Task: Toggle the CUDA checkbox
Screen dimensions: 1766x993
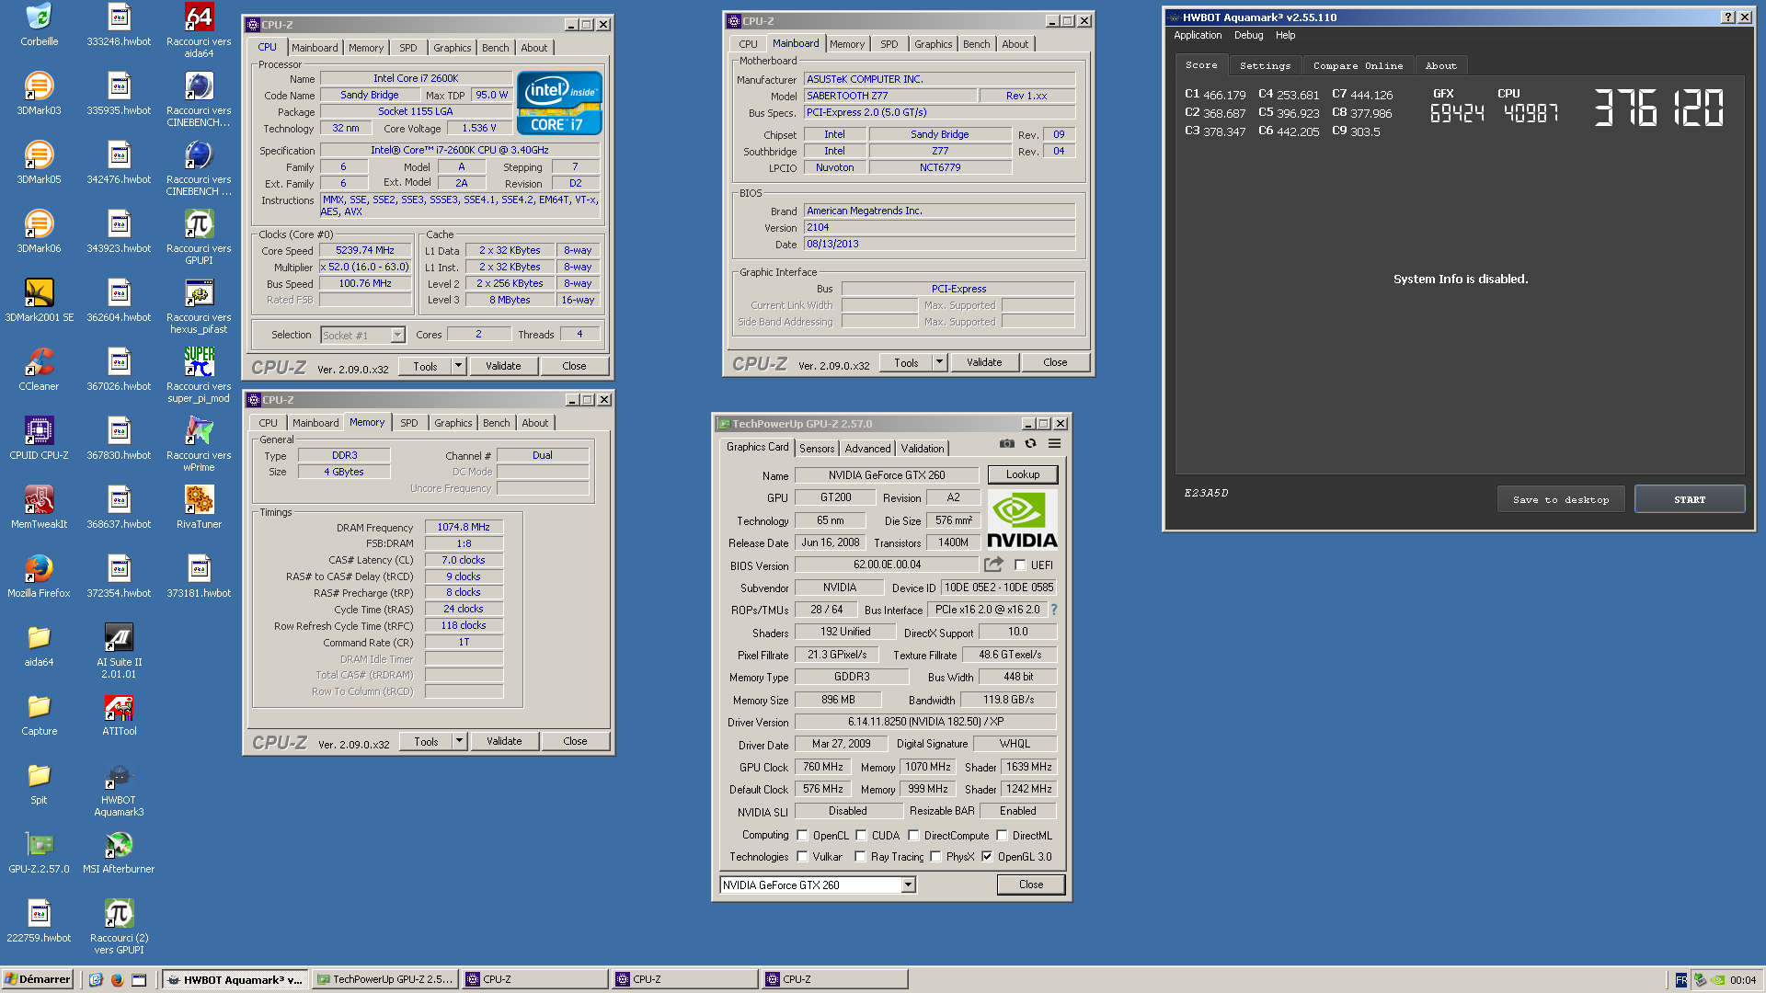Action: (x=861, y=836)
